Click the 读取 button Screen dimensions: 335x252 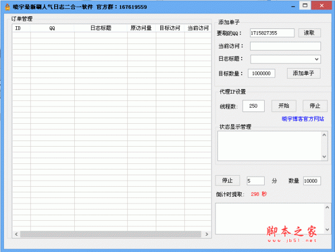[x=309, y=33]
